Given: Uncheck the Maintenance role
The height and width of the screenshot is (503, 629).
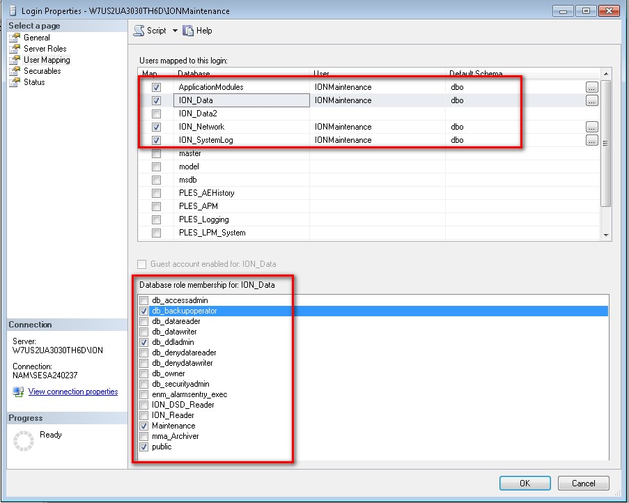Looking at the screenshot, I should tap(143, 426).
